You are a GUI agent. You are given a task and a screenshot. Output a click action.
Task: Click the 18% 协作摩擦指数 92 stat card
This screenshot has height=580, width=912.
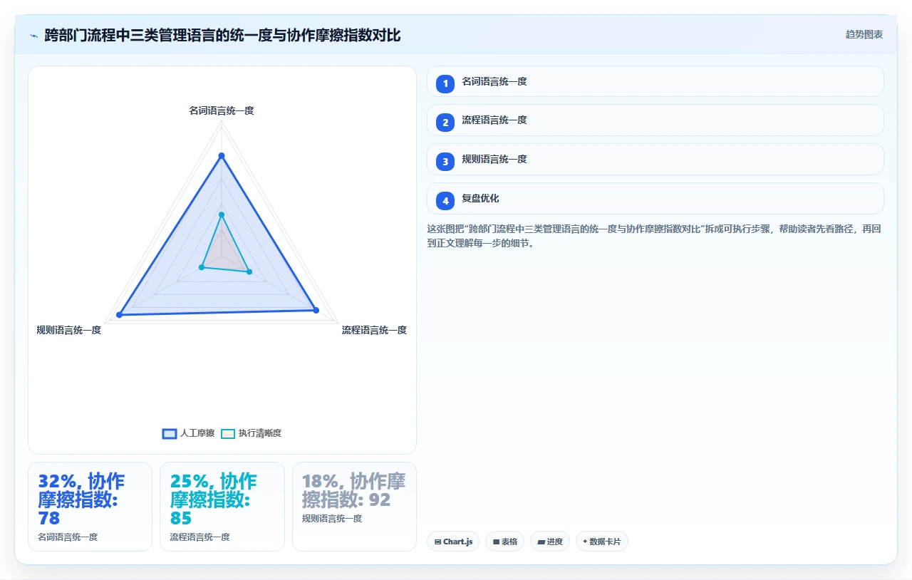pyautogui.click(x=354, y=507)
